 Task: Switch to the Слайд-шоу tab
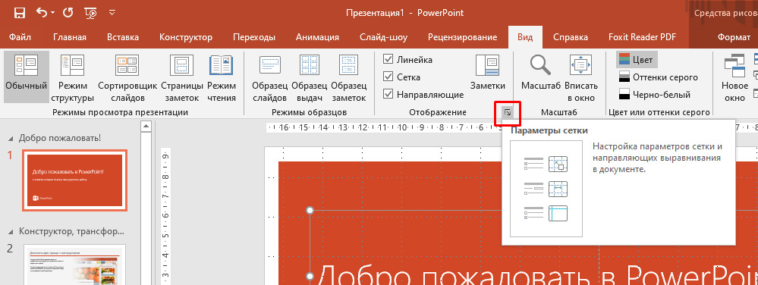point(383,37)
